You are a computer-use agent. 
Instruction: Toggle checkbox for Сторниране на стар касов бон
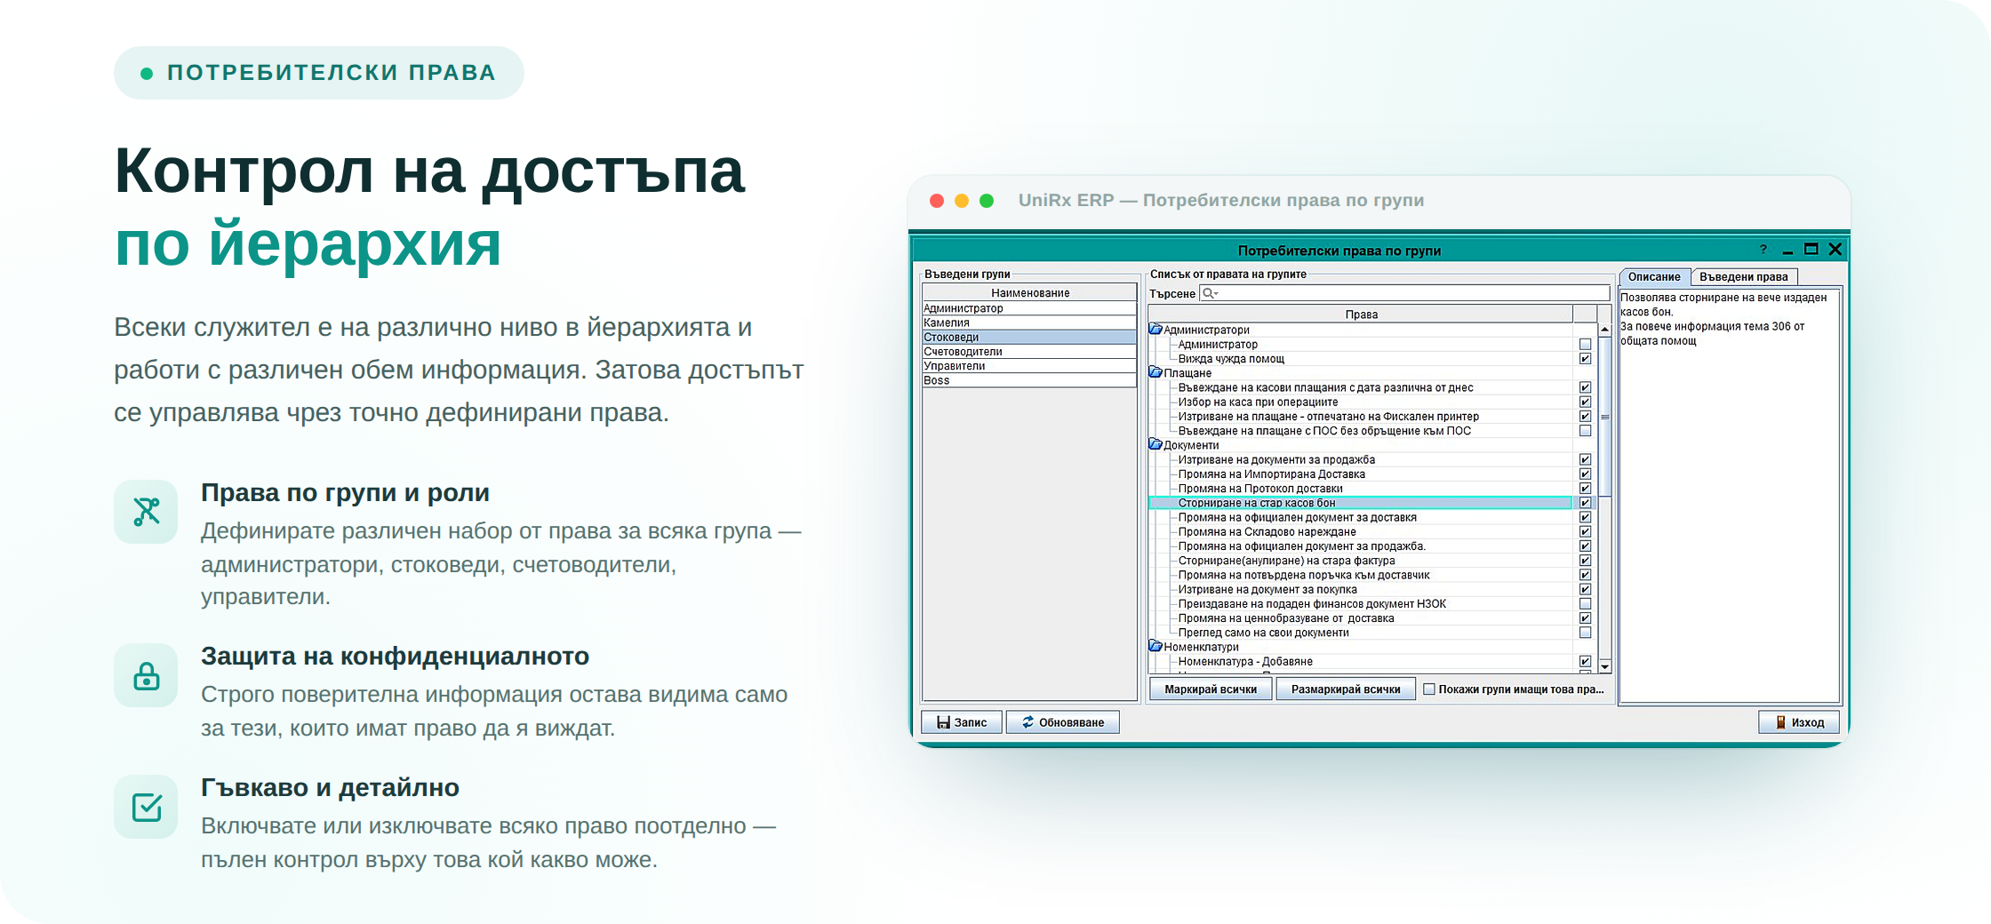(1585, 503)
